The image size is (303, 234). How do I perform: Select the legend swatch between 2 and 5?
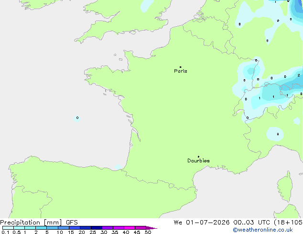click(x=41, y=228)
